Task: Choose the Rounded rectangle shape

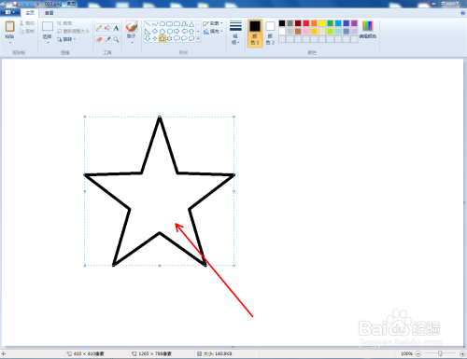Action: point(177,24)
